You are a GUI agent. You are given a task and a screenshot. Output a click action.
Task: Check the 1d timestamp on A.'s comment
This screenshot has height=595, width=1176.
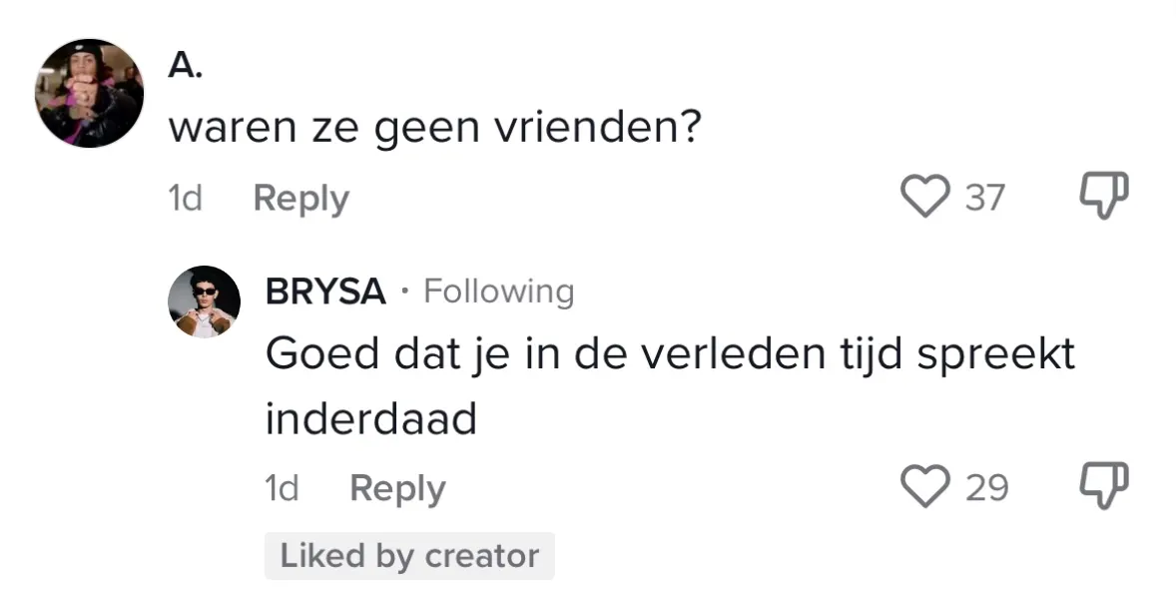point(183,198)
